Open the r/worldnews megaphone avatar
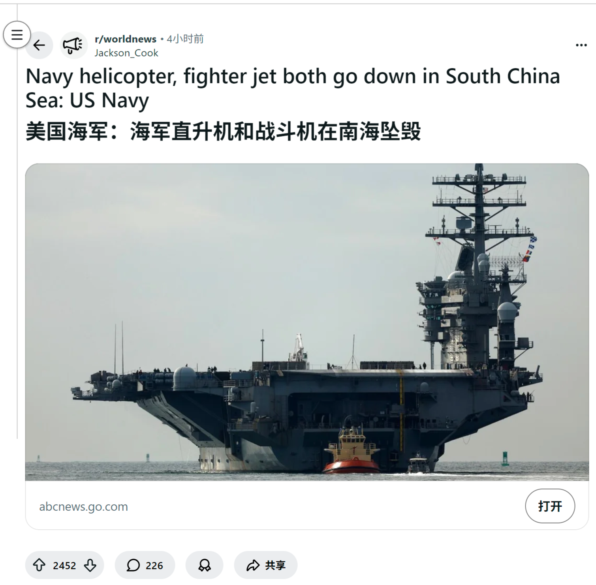 point(73,45)
